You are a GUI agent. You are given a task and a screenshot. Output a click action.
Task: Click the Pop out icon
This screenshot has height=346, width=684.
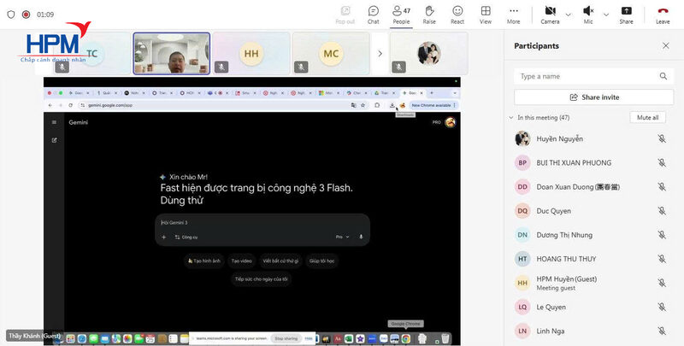pos(345,14)
